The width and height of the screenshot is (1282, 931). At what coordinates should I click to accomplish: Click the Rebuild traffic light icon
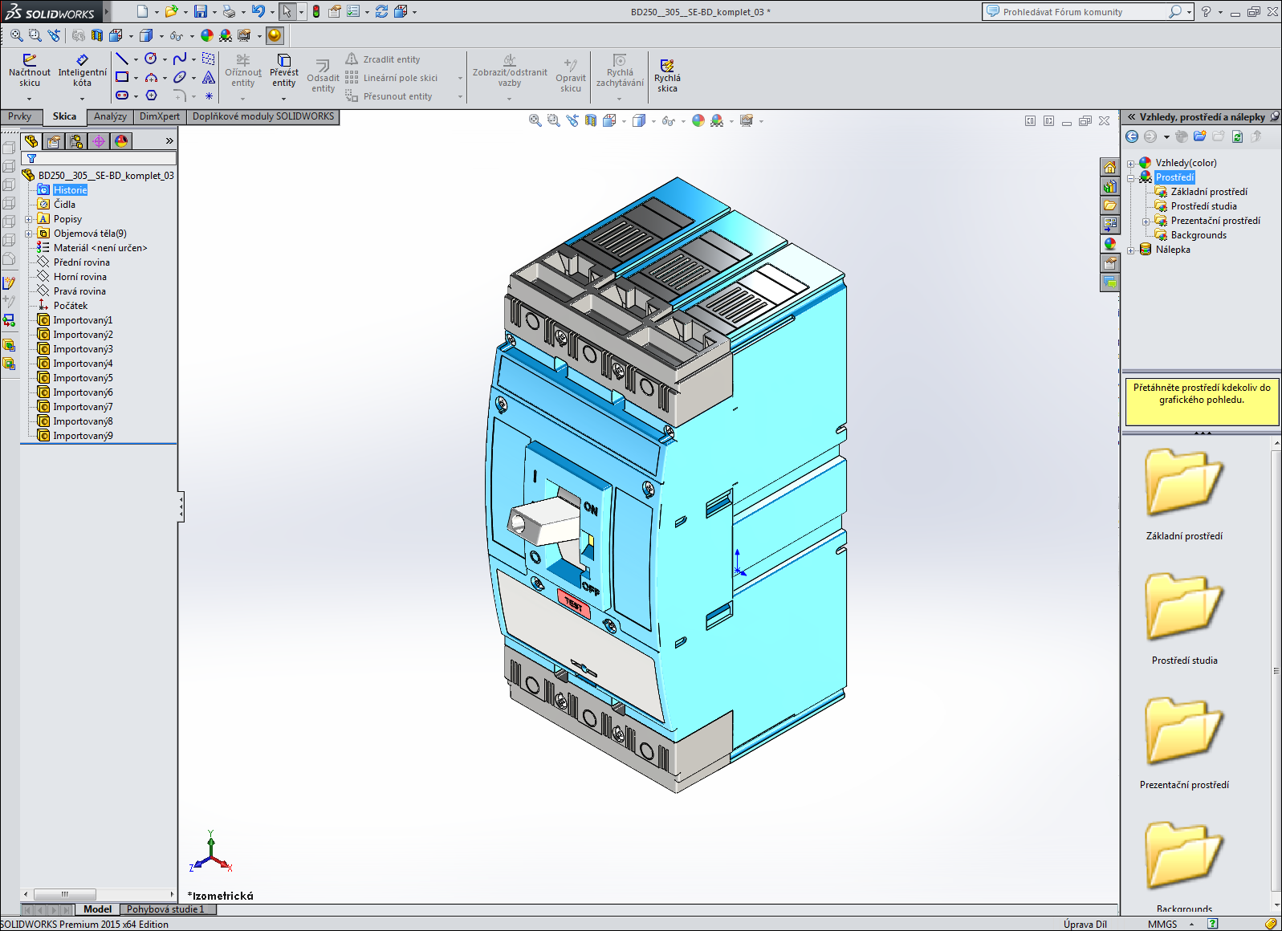(x=316, y=11)
